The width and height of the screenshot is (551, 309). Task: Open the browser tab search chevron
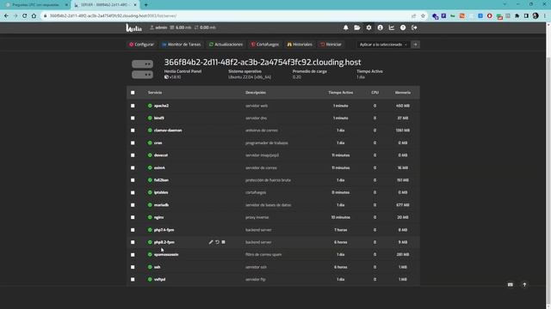coord(505,4)
